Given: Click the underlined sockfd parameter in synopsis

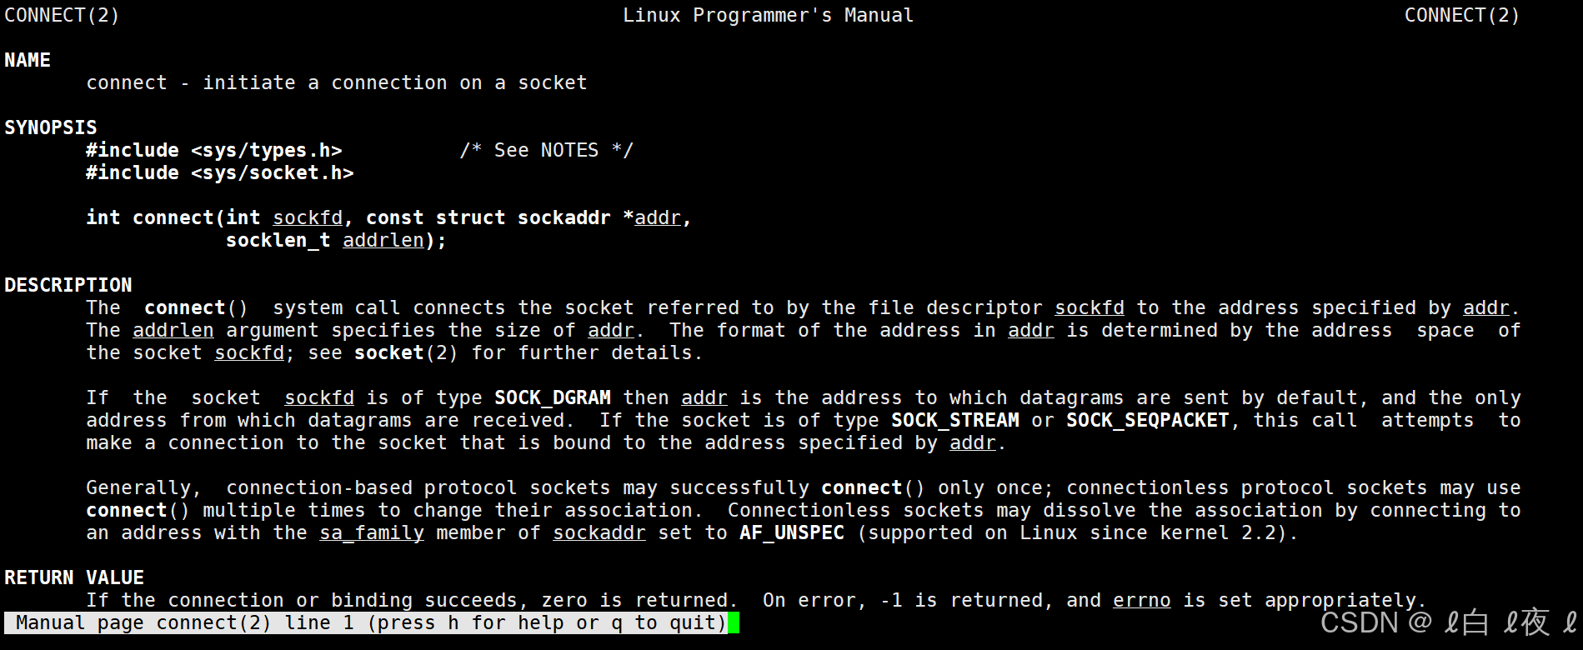Looking at the screenshot, I should pyautogui.click(x=308, y=217).
